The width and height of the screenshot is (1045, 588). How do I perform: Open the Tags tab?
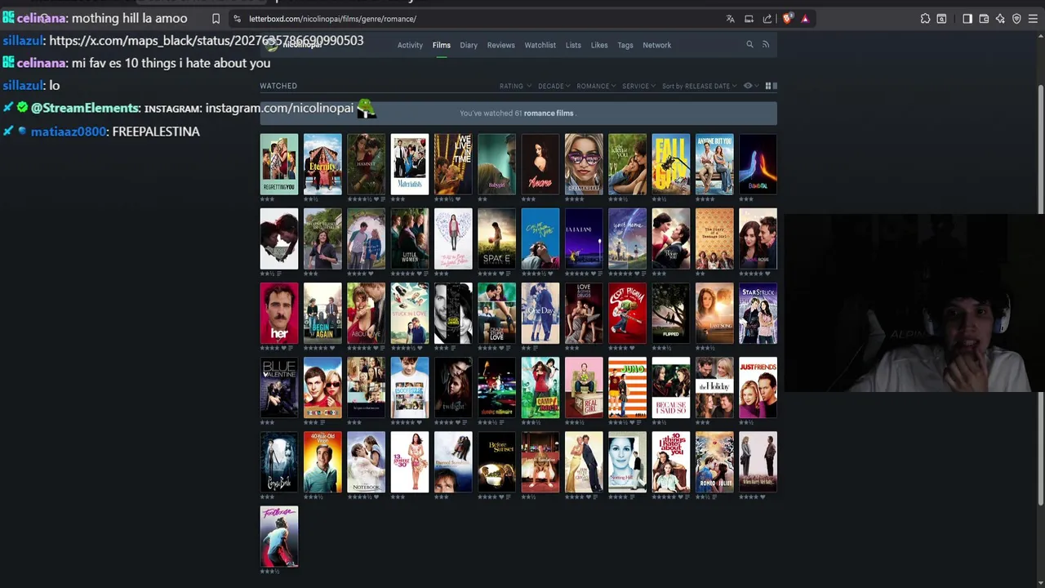pos(625,45)
